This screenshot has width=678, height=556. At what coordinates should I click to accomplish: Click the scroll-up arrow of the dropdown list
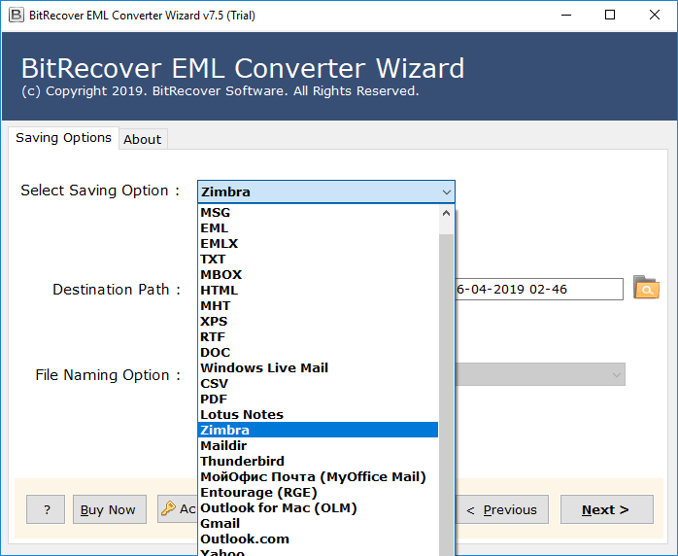click(x=446, y=213)
